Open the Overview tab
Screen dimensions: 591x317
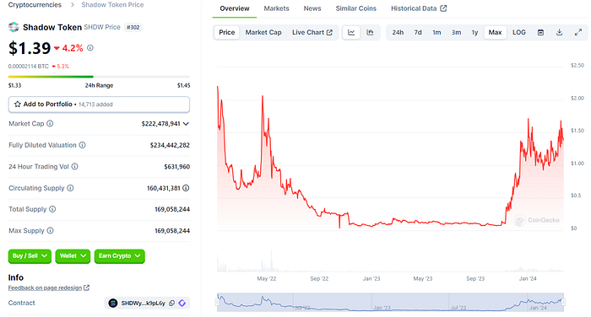(235, 8)
